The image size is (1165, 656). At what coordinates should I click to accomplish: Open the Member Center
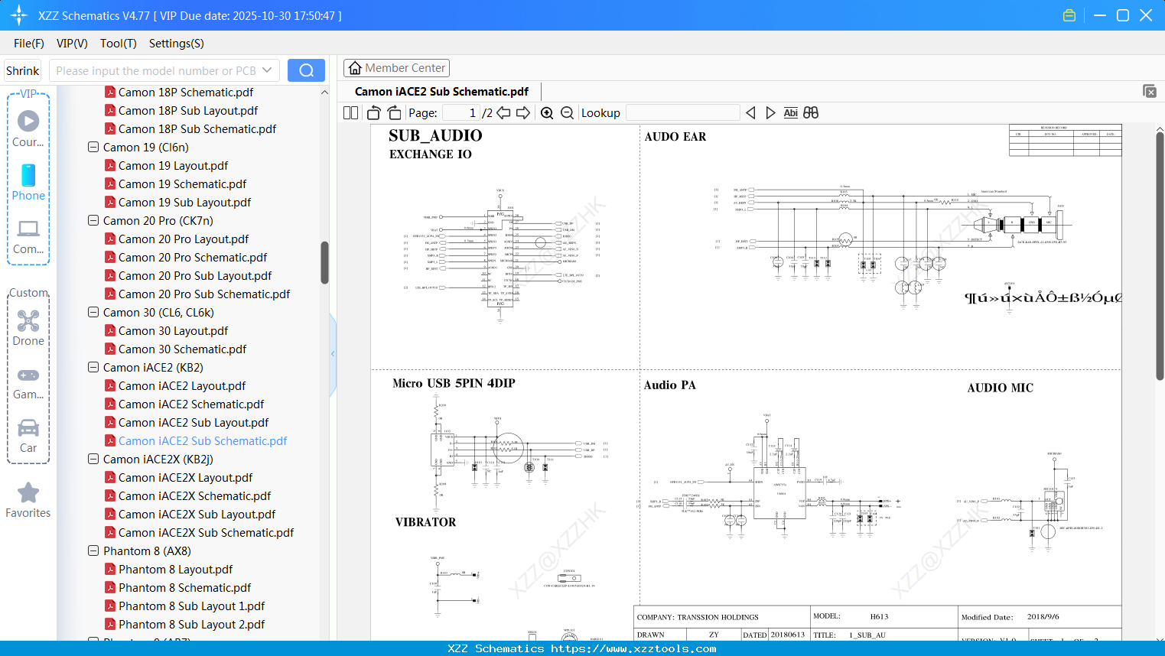click(396, 67)
